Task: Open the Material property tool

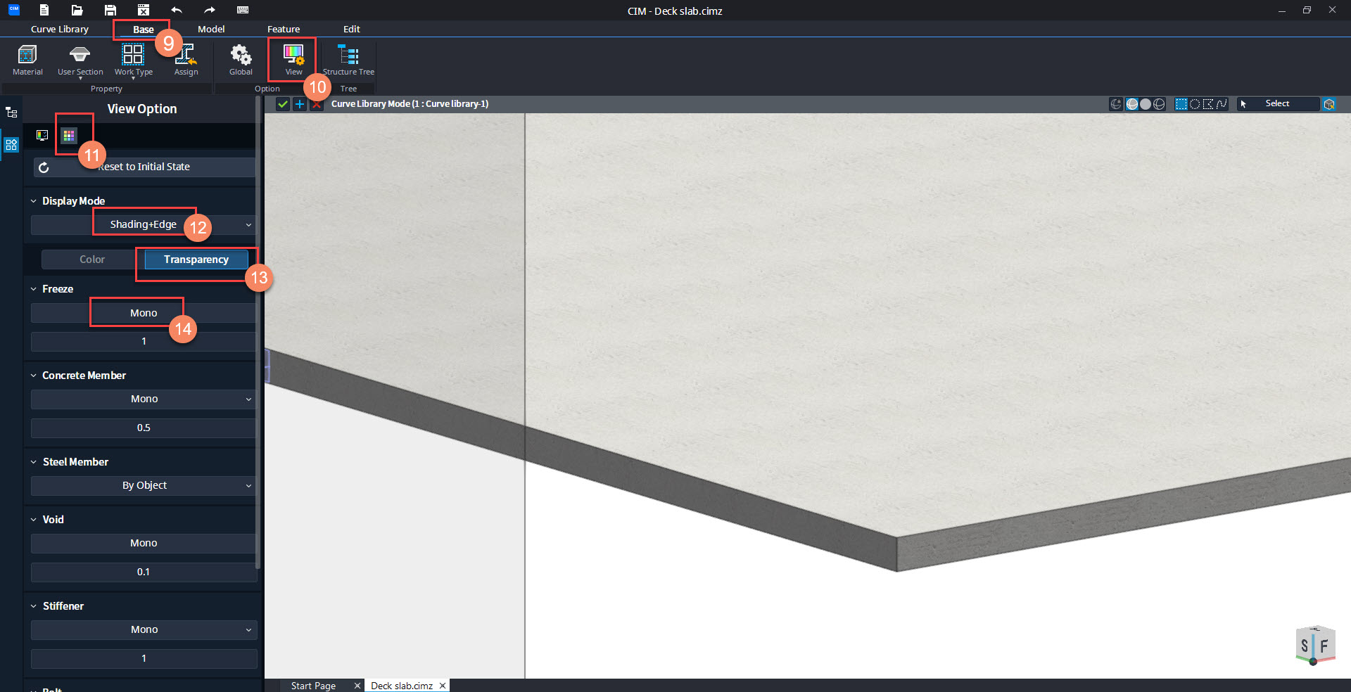Action: tap(27, 60)
